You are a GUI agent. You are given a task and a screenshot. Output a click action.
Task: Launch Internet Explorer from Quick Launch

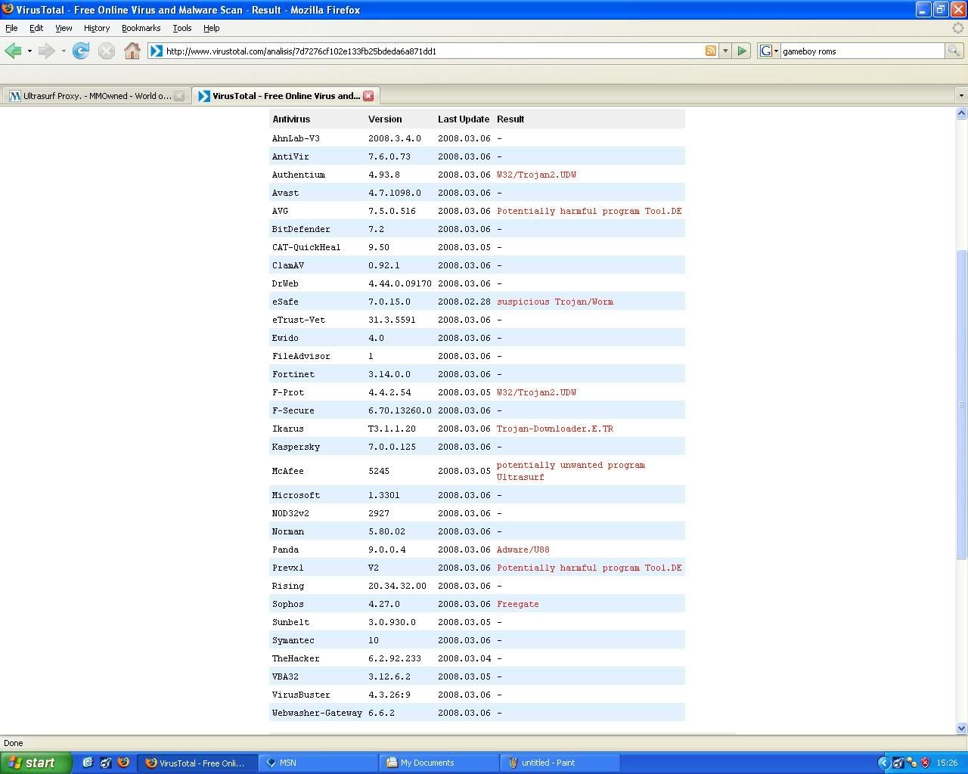88,763
